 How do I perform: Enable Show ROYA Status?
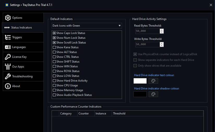(x=54, y=71)
